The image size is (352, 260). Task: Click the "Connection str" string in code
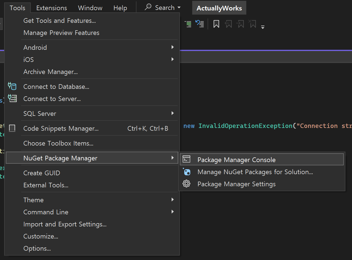click(324, 126)
